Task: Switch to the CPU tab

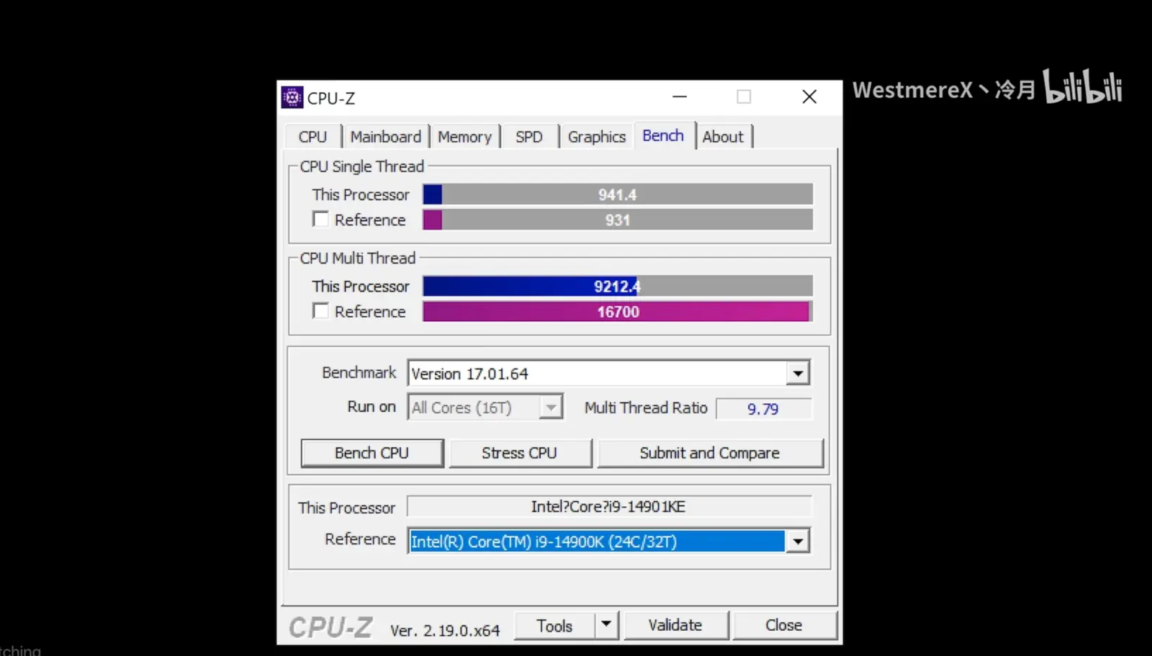Action: pyautogui.click(x=312, y=137)
